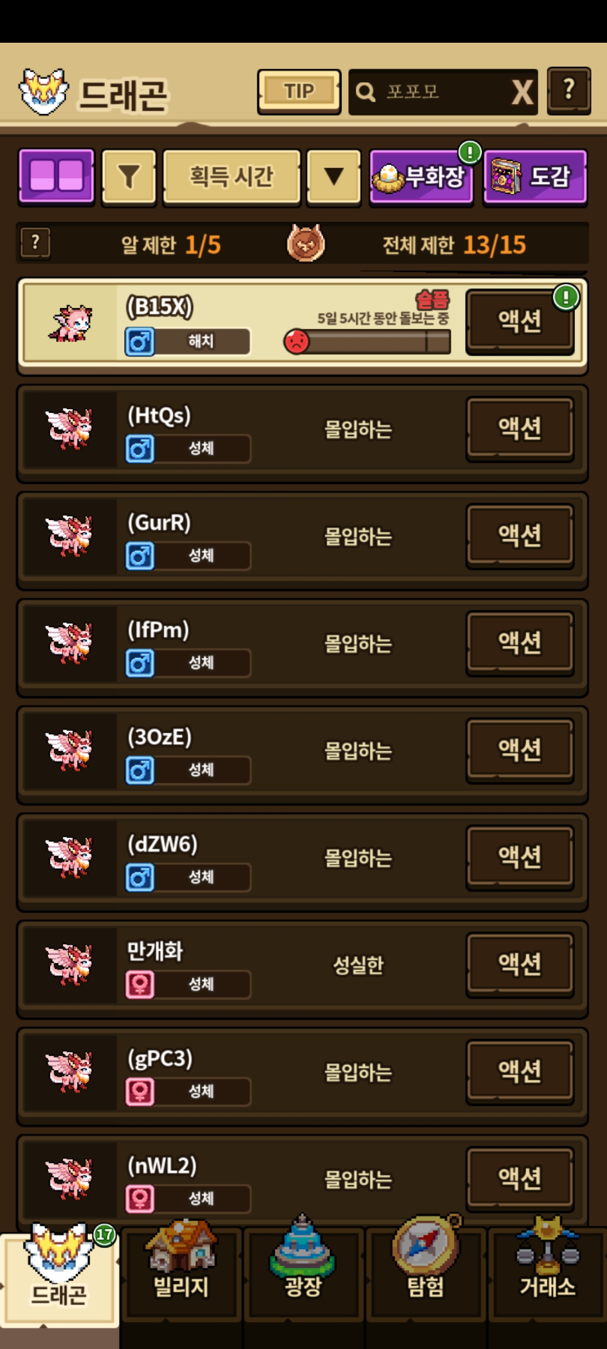Expand the 액션 menu for (3OzE)
607x1349 pixels.
tap(520, 750)
